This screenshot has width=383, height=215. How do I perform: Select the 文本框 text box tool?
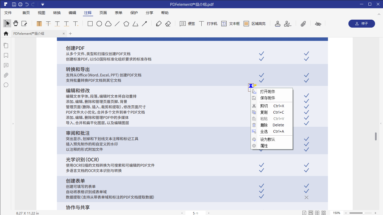click(x=231, y=24)
